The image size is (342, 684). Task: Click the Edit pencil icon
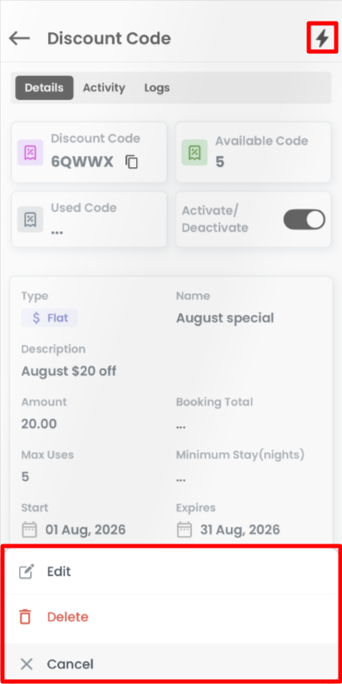27,572
